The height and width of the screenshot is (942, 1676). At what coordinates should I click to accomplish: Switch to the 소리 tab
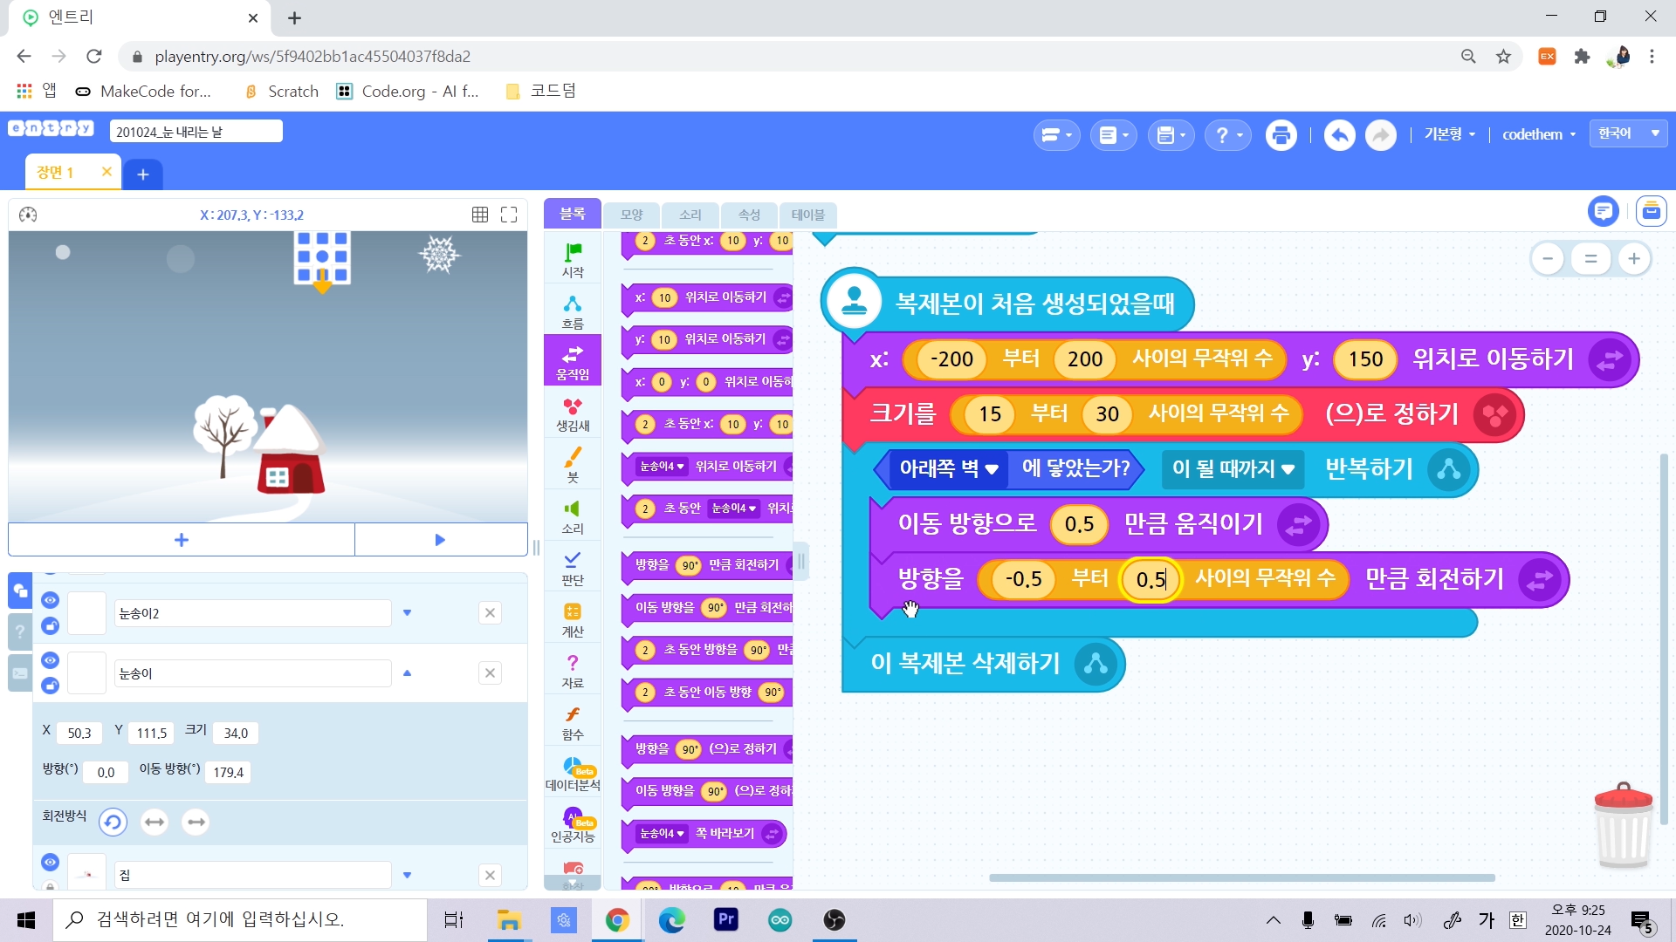click(x=690, y=215)
